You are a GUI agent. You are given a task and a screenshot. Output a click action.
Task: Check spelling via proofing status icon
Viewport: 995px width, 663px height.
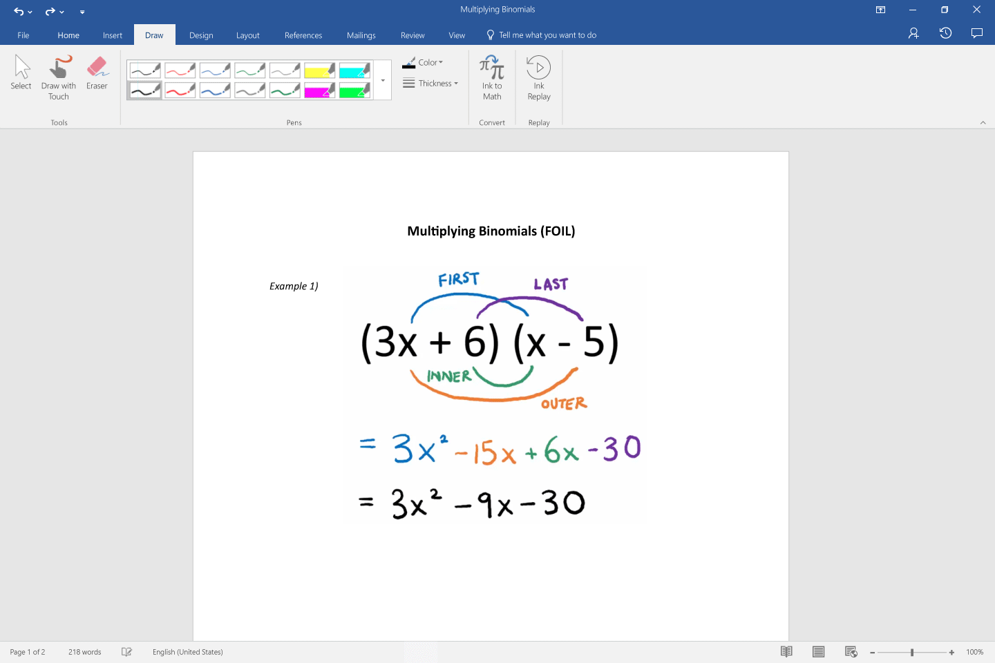click(126, 651)
